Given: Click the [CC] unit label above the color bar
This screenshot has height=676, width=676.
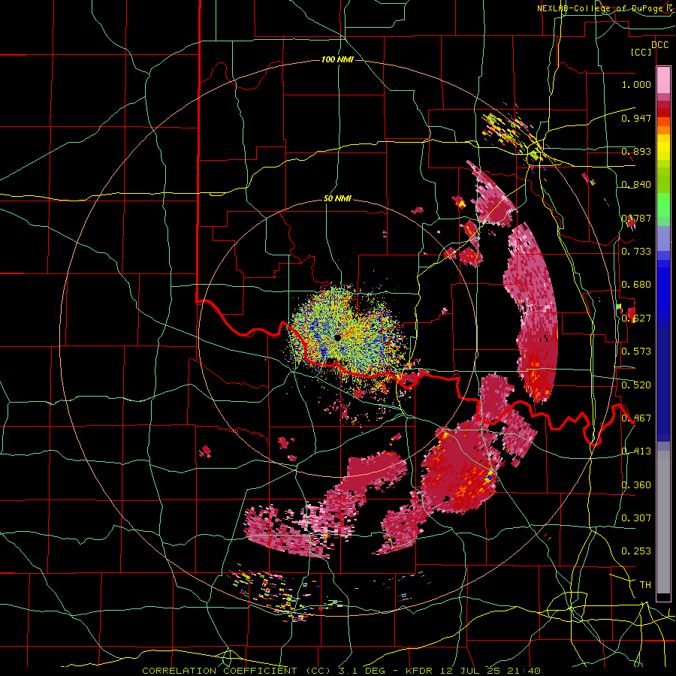Looking at the screenshot, I should tap(641, 52).
